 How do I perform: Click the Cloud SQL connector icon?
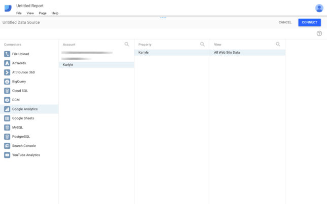7,91
